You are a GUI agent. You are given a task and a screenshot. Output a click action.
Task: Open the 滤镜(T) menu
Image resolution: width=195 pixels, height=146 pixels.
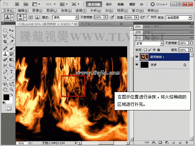[81, 11]
